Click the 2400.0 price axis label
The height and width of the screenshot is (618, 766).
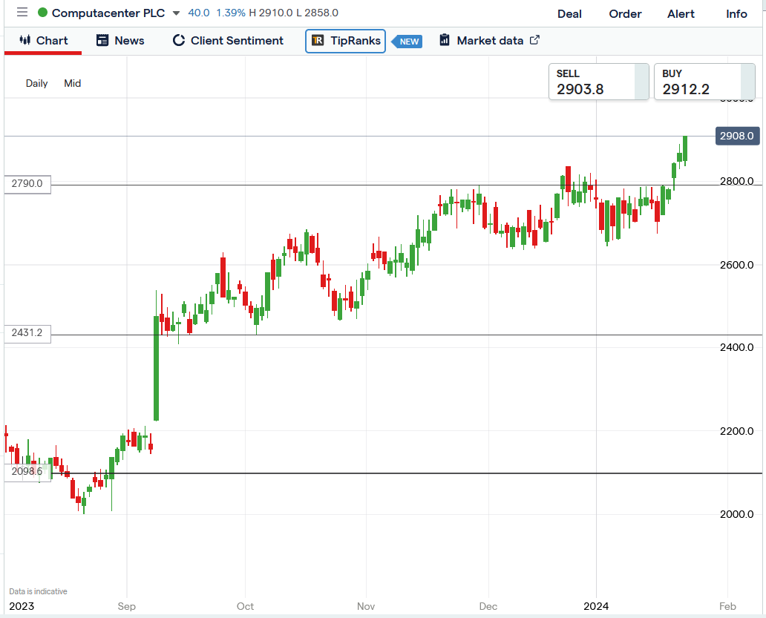[x=737, y=347]
